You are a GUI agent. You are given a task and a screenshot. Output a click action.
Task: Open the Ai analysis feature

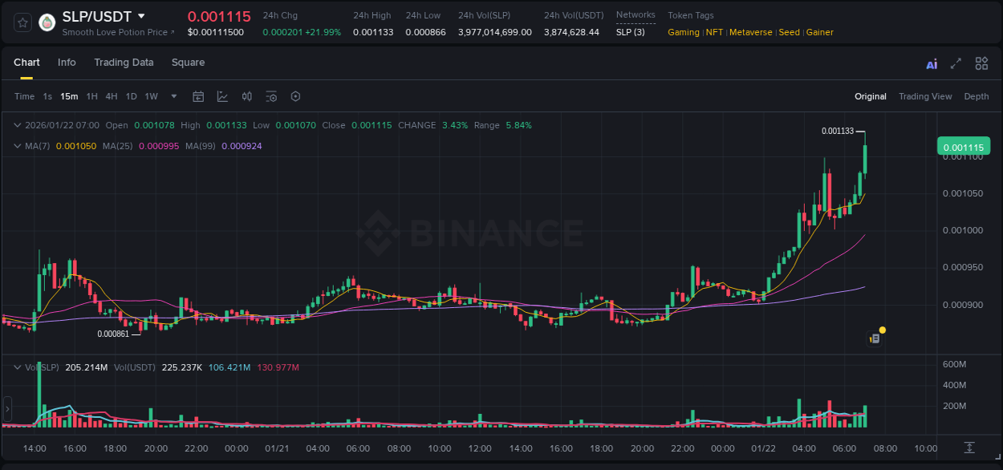click(x=932, y=63)
